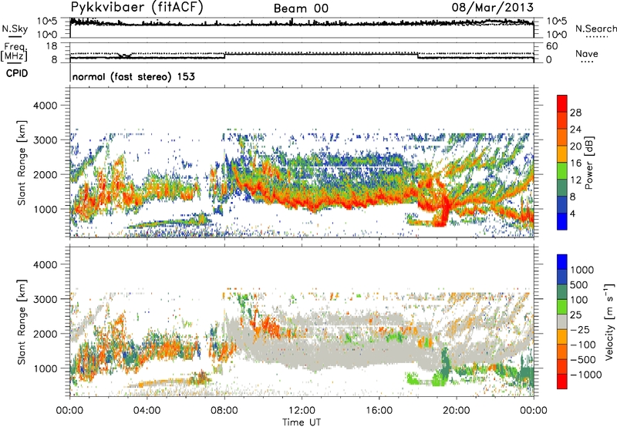Click the '08:00' time axis tick
Viewport: 617px width, 427px height.
click(x=224, y=411)
